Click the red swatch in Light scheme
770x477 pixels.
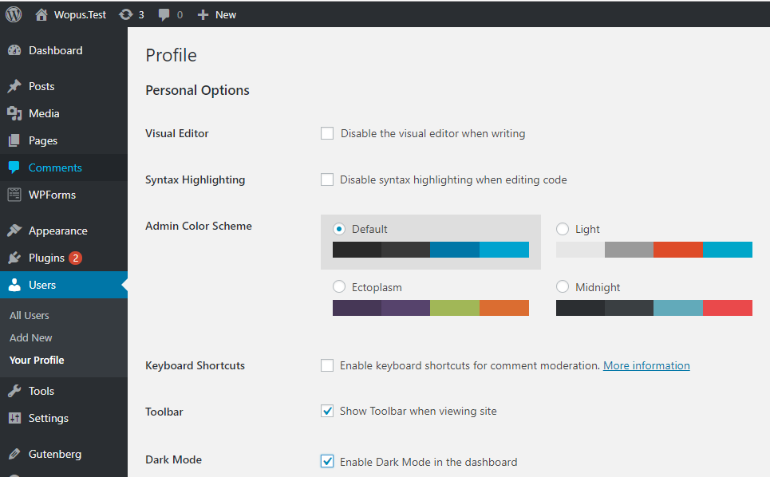click(678, 250)
